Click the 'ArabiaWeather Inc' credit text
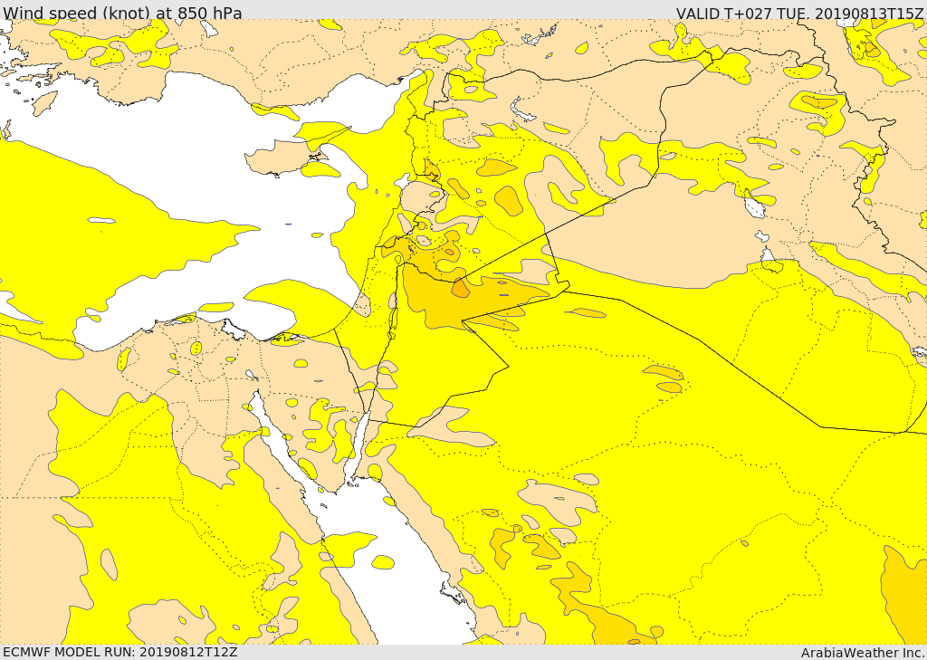 pos(862,653)
